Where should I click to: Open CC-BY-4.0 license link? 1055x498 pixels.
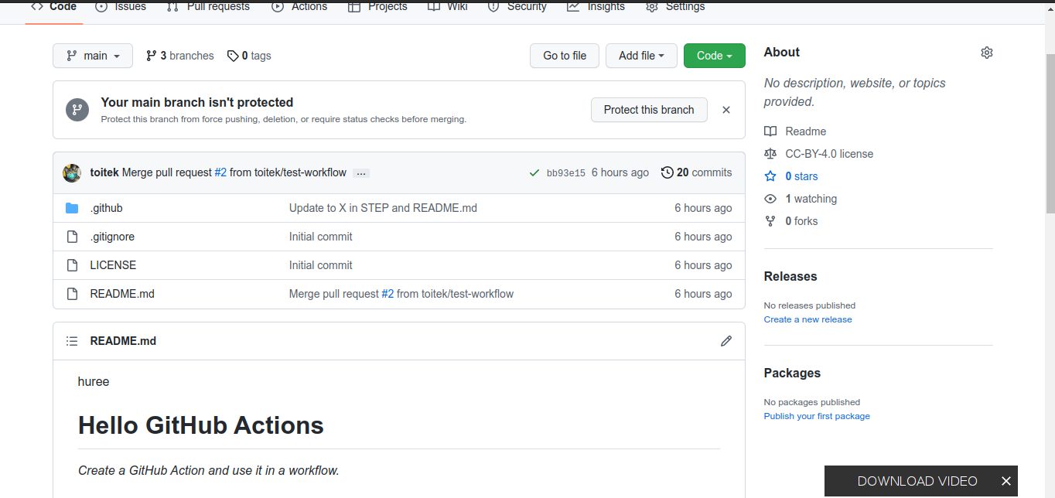(829, 154)
